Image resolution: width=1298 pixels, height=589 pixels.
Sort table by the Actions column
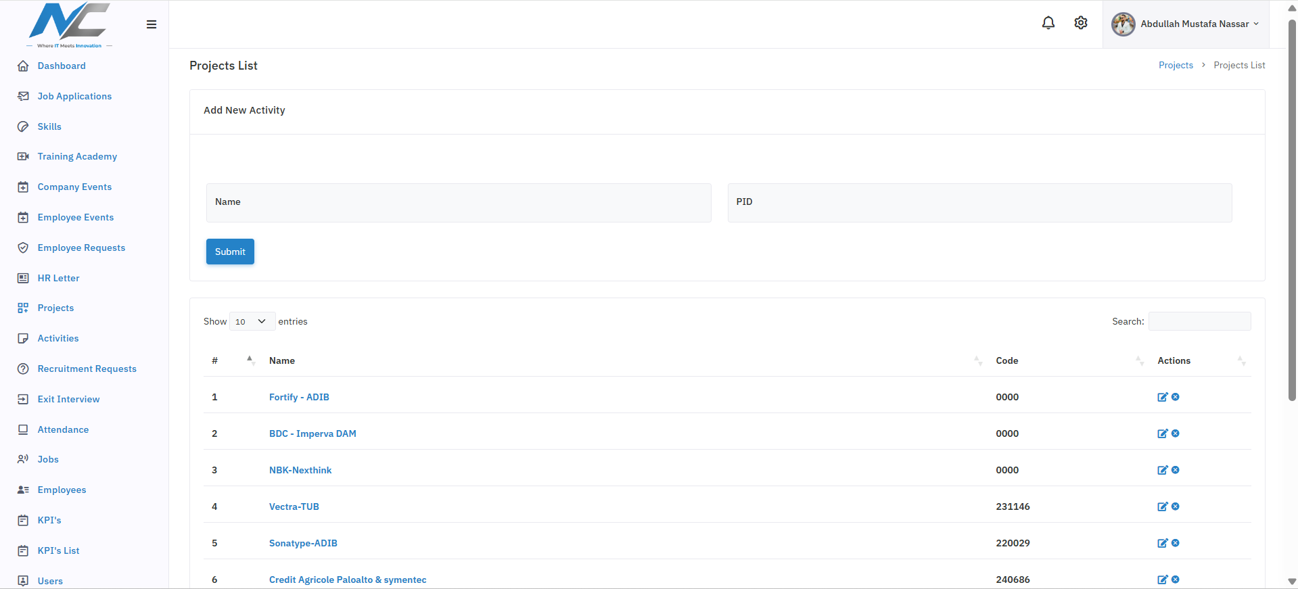point(1201,360)
